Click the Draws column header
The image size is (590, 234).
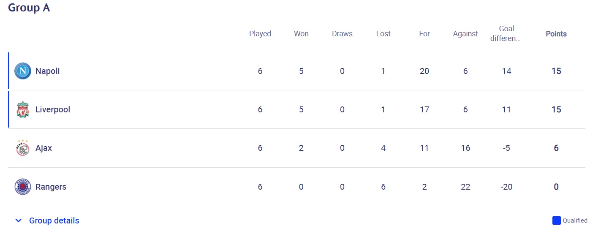342,34
